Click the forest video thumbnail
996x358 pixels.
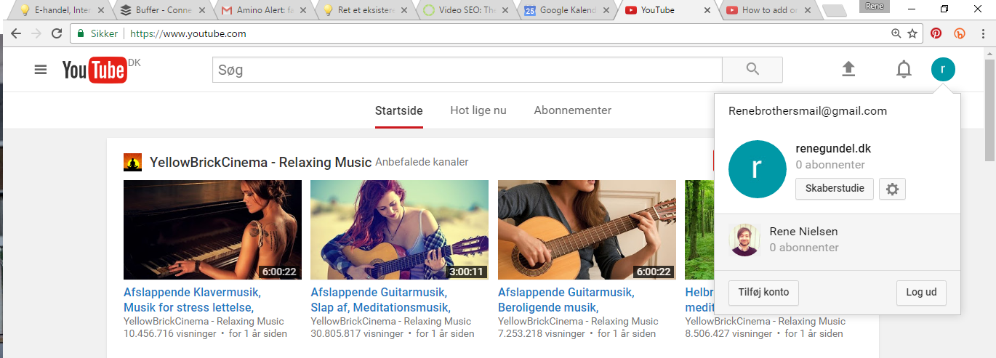point(699,230)
